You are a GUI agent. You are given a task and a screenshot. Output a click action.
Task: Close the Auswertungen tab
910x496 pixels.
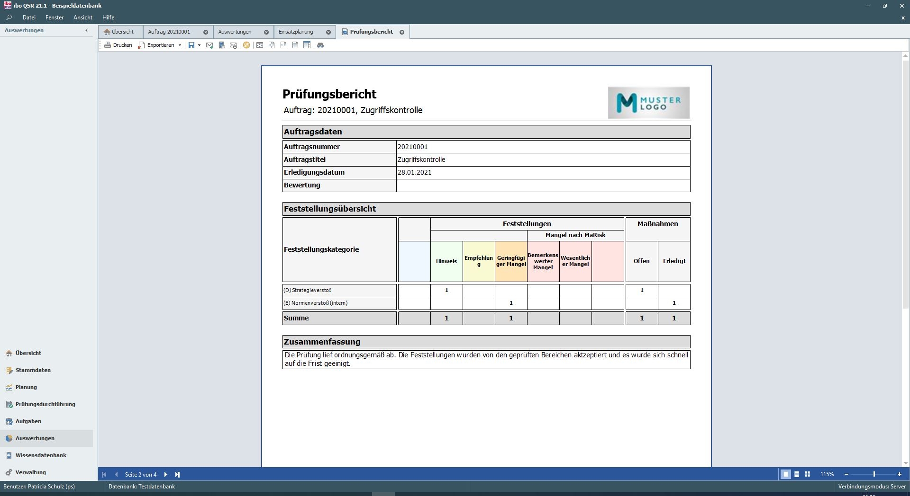pyautogui.click(x=266, y=32)
